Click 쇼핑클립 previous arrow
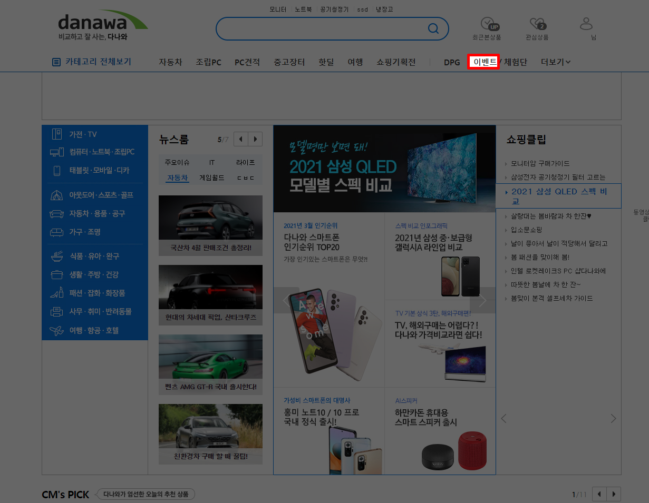The width and height of the screenshot is (649, 503). click(503, 419)
